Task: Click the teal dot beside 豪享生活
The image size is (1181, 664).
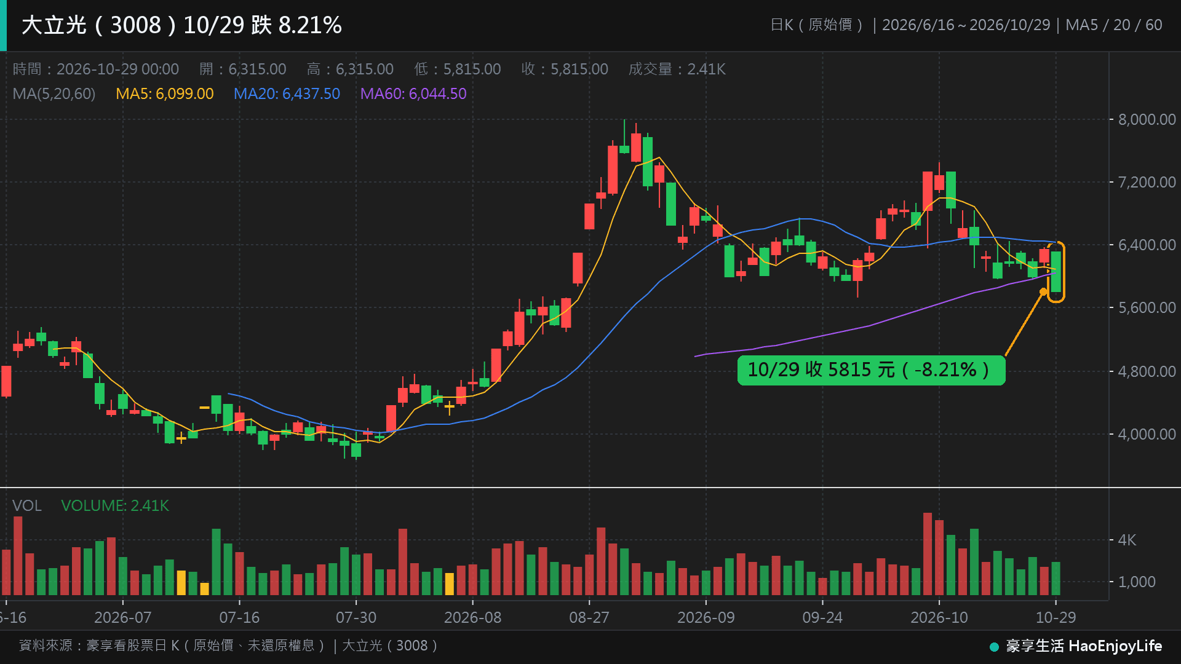Action: click(x=994, y=647)
